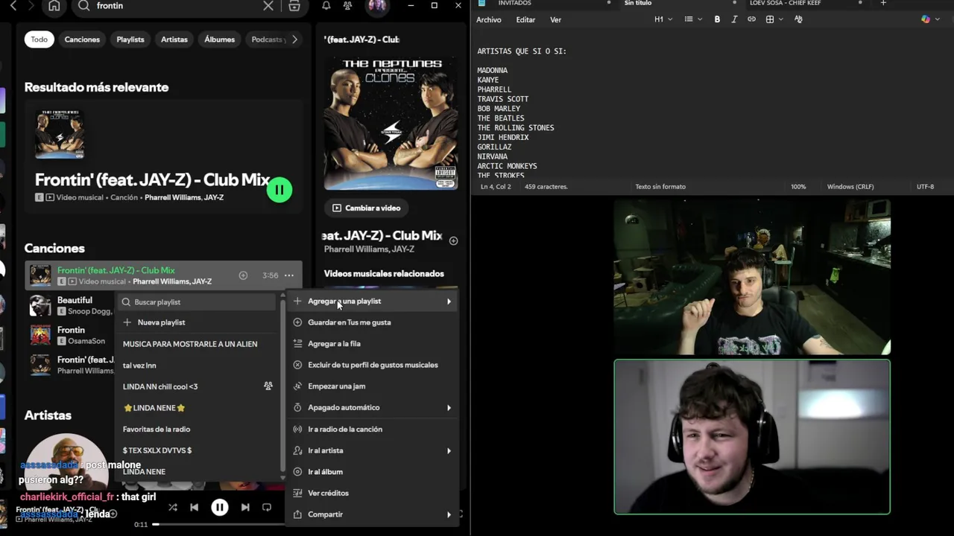The width and height of the screenshot is (954, 536).
Task: Choose 'Ir al álbum'
Action: 373,472
